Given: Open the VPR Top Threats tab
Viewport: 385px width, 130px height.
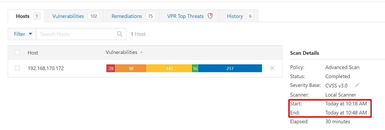Looking at the screenshot, I should pyautogui.click(x=185, y=16).
